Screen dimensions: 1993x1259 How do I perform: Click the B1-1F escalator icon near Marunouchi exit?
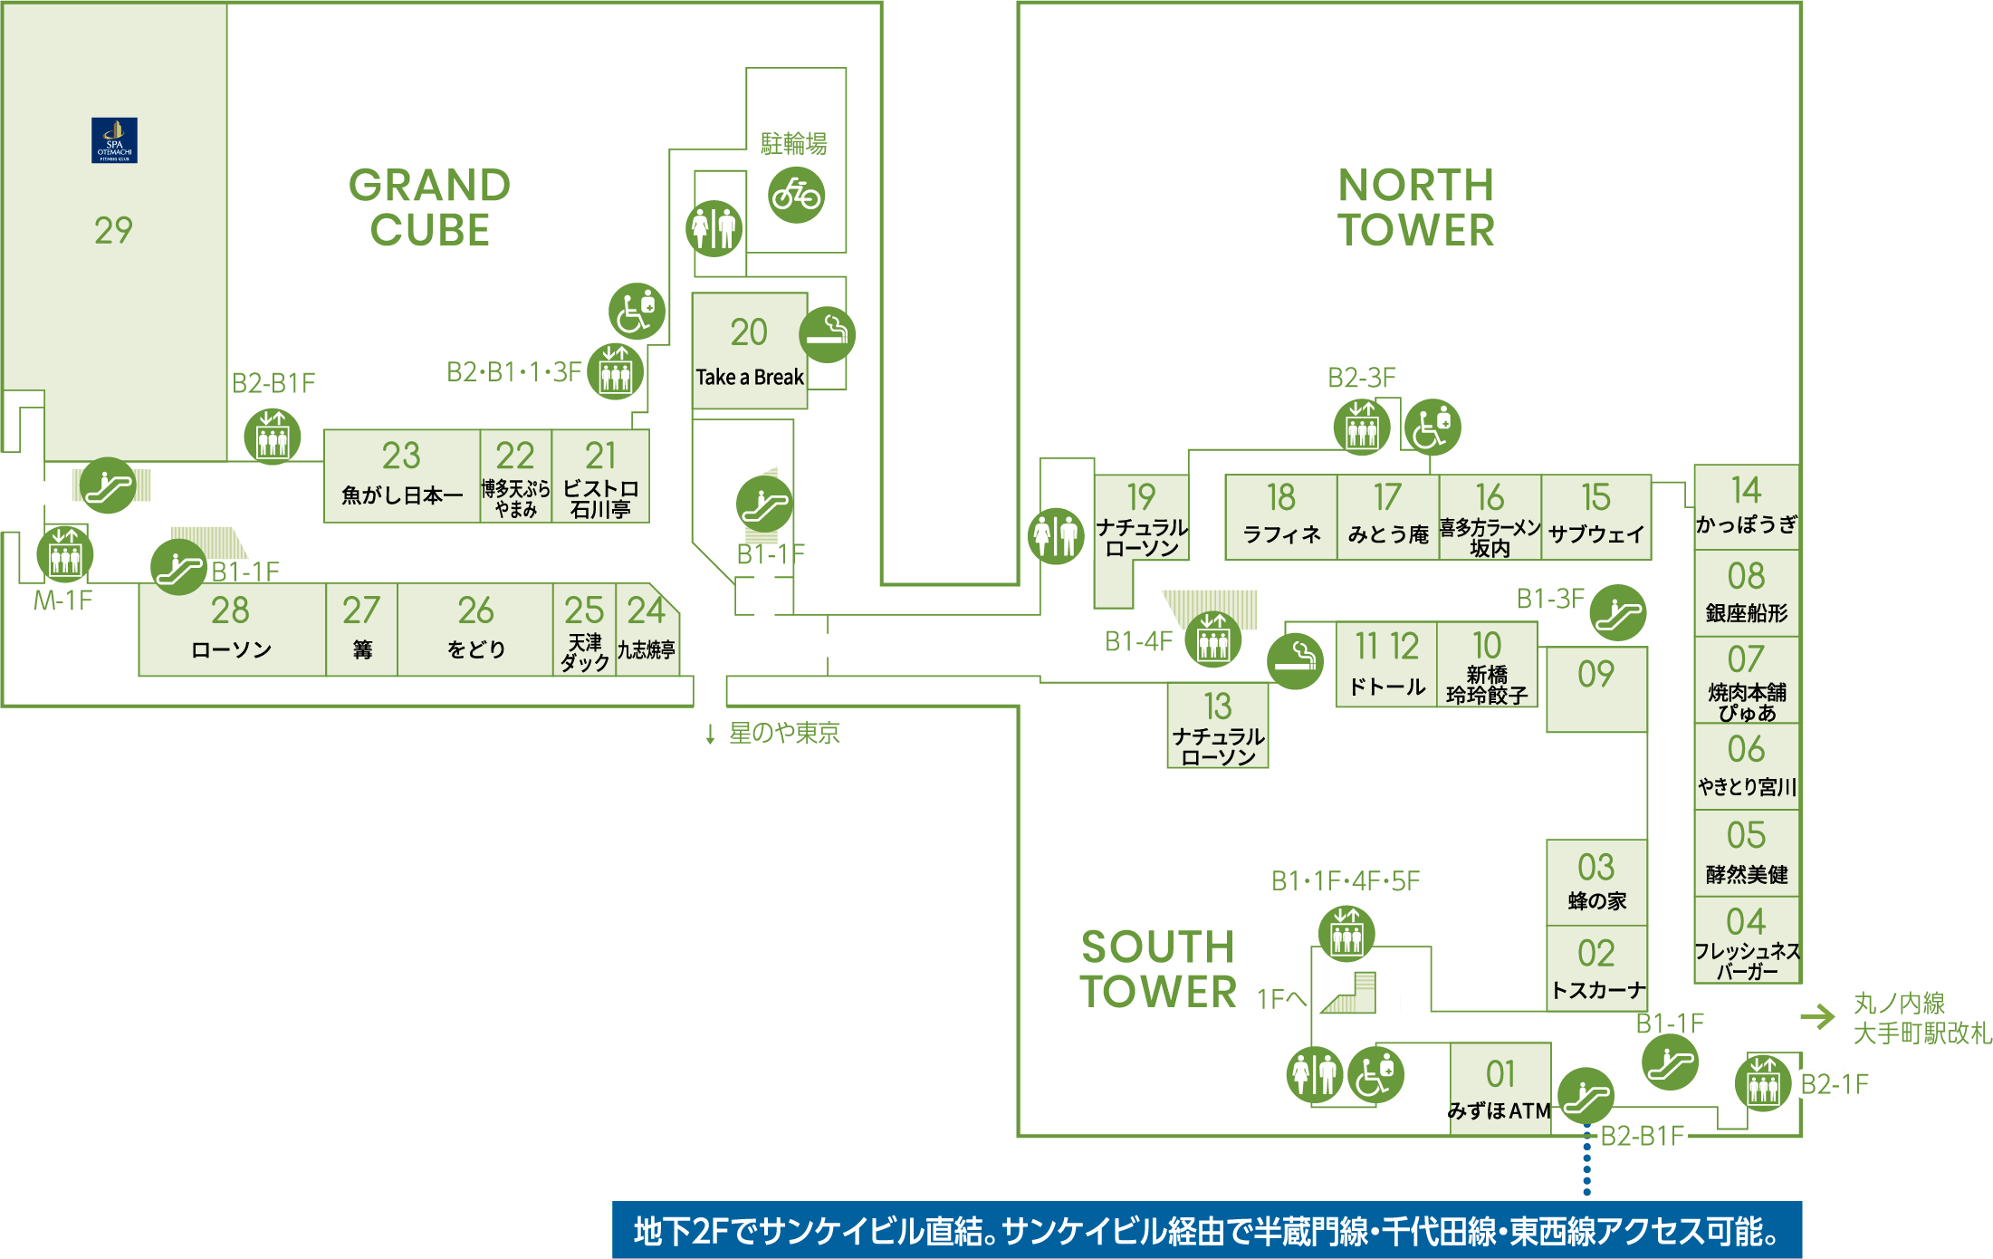pyautogui.click(x=1671, y=1062)
